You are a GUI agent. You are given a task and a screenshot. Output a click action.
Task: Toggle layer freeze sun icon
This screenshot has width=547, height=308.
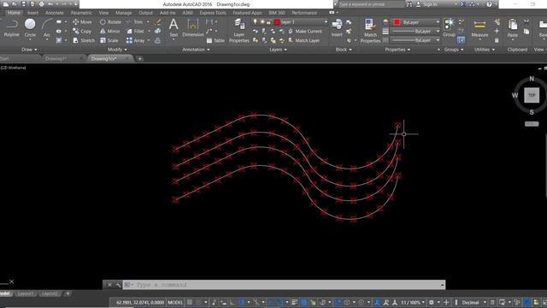pyautogui.click(x=262, y=22)
